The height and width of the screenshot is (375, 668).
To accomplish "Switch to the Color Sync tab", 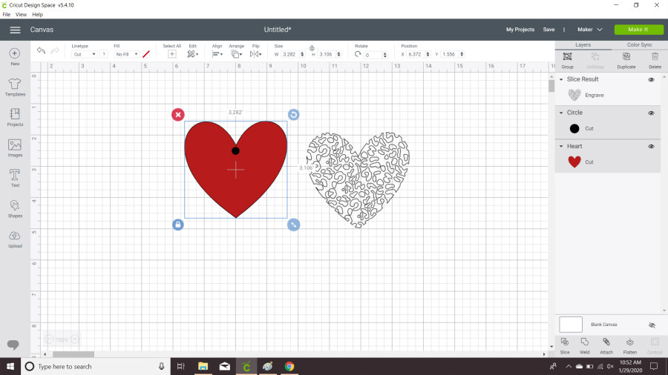I will [x=639, y=44].
